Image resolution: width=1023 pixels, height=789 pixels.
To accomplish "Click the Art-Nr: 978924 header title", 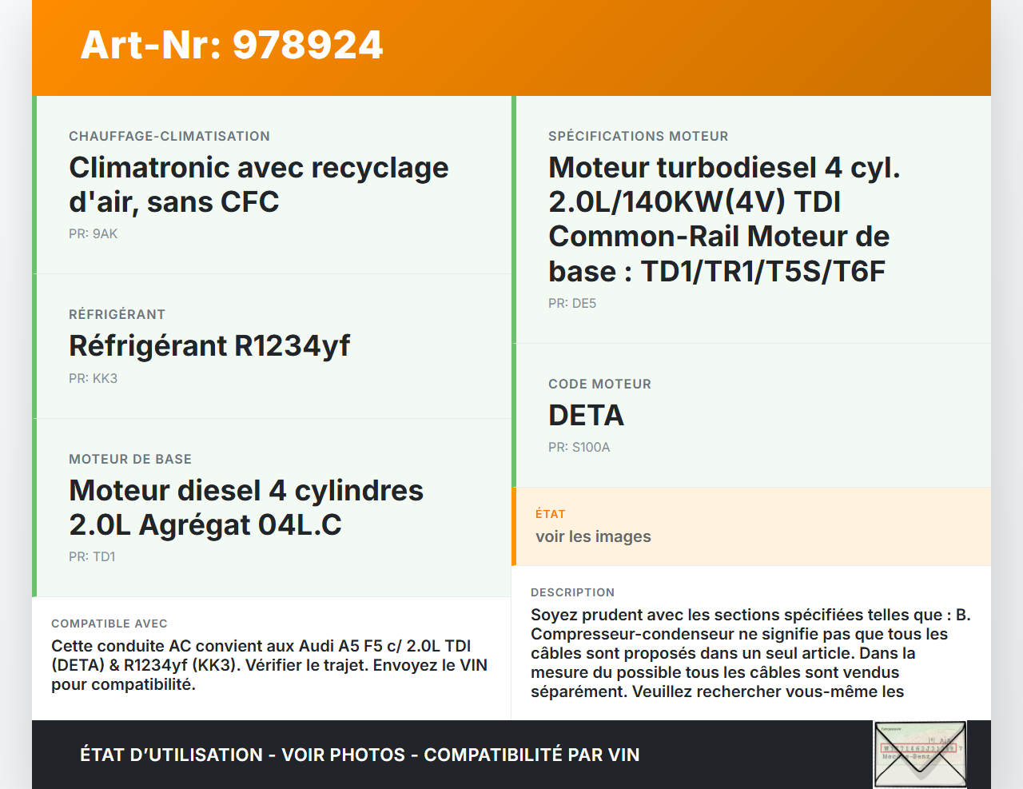I will pyautogui.click(x=232, y=45).
